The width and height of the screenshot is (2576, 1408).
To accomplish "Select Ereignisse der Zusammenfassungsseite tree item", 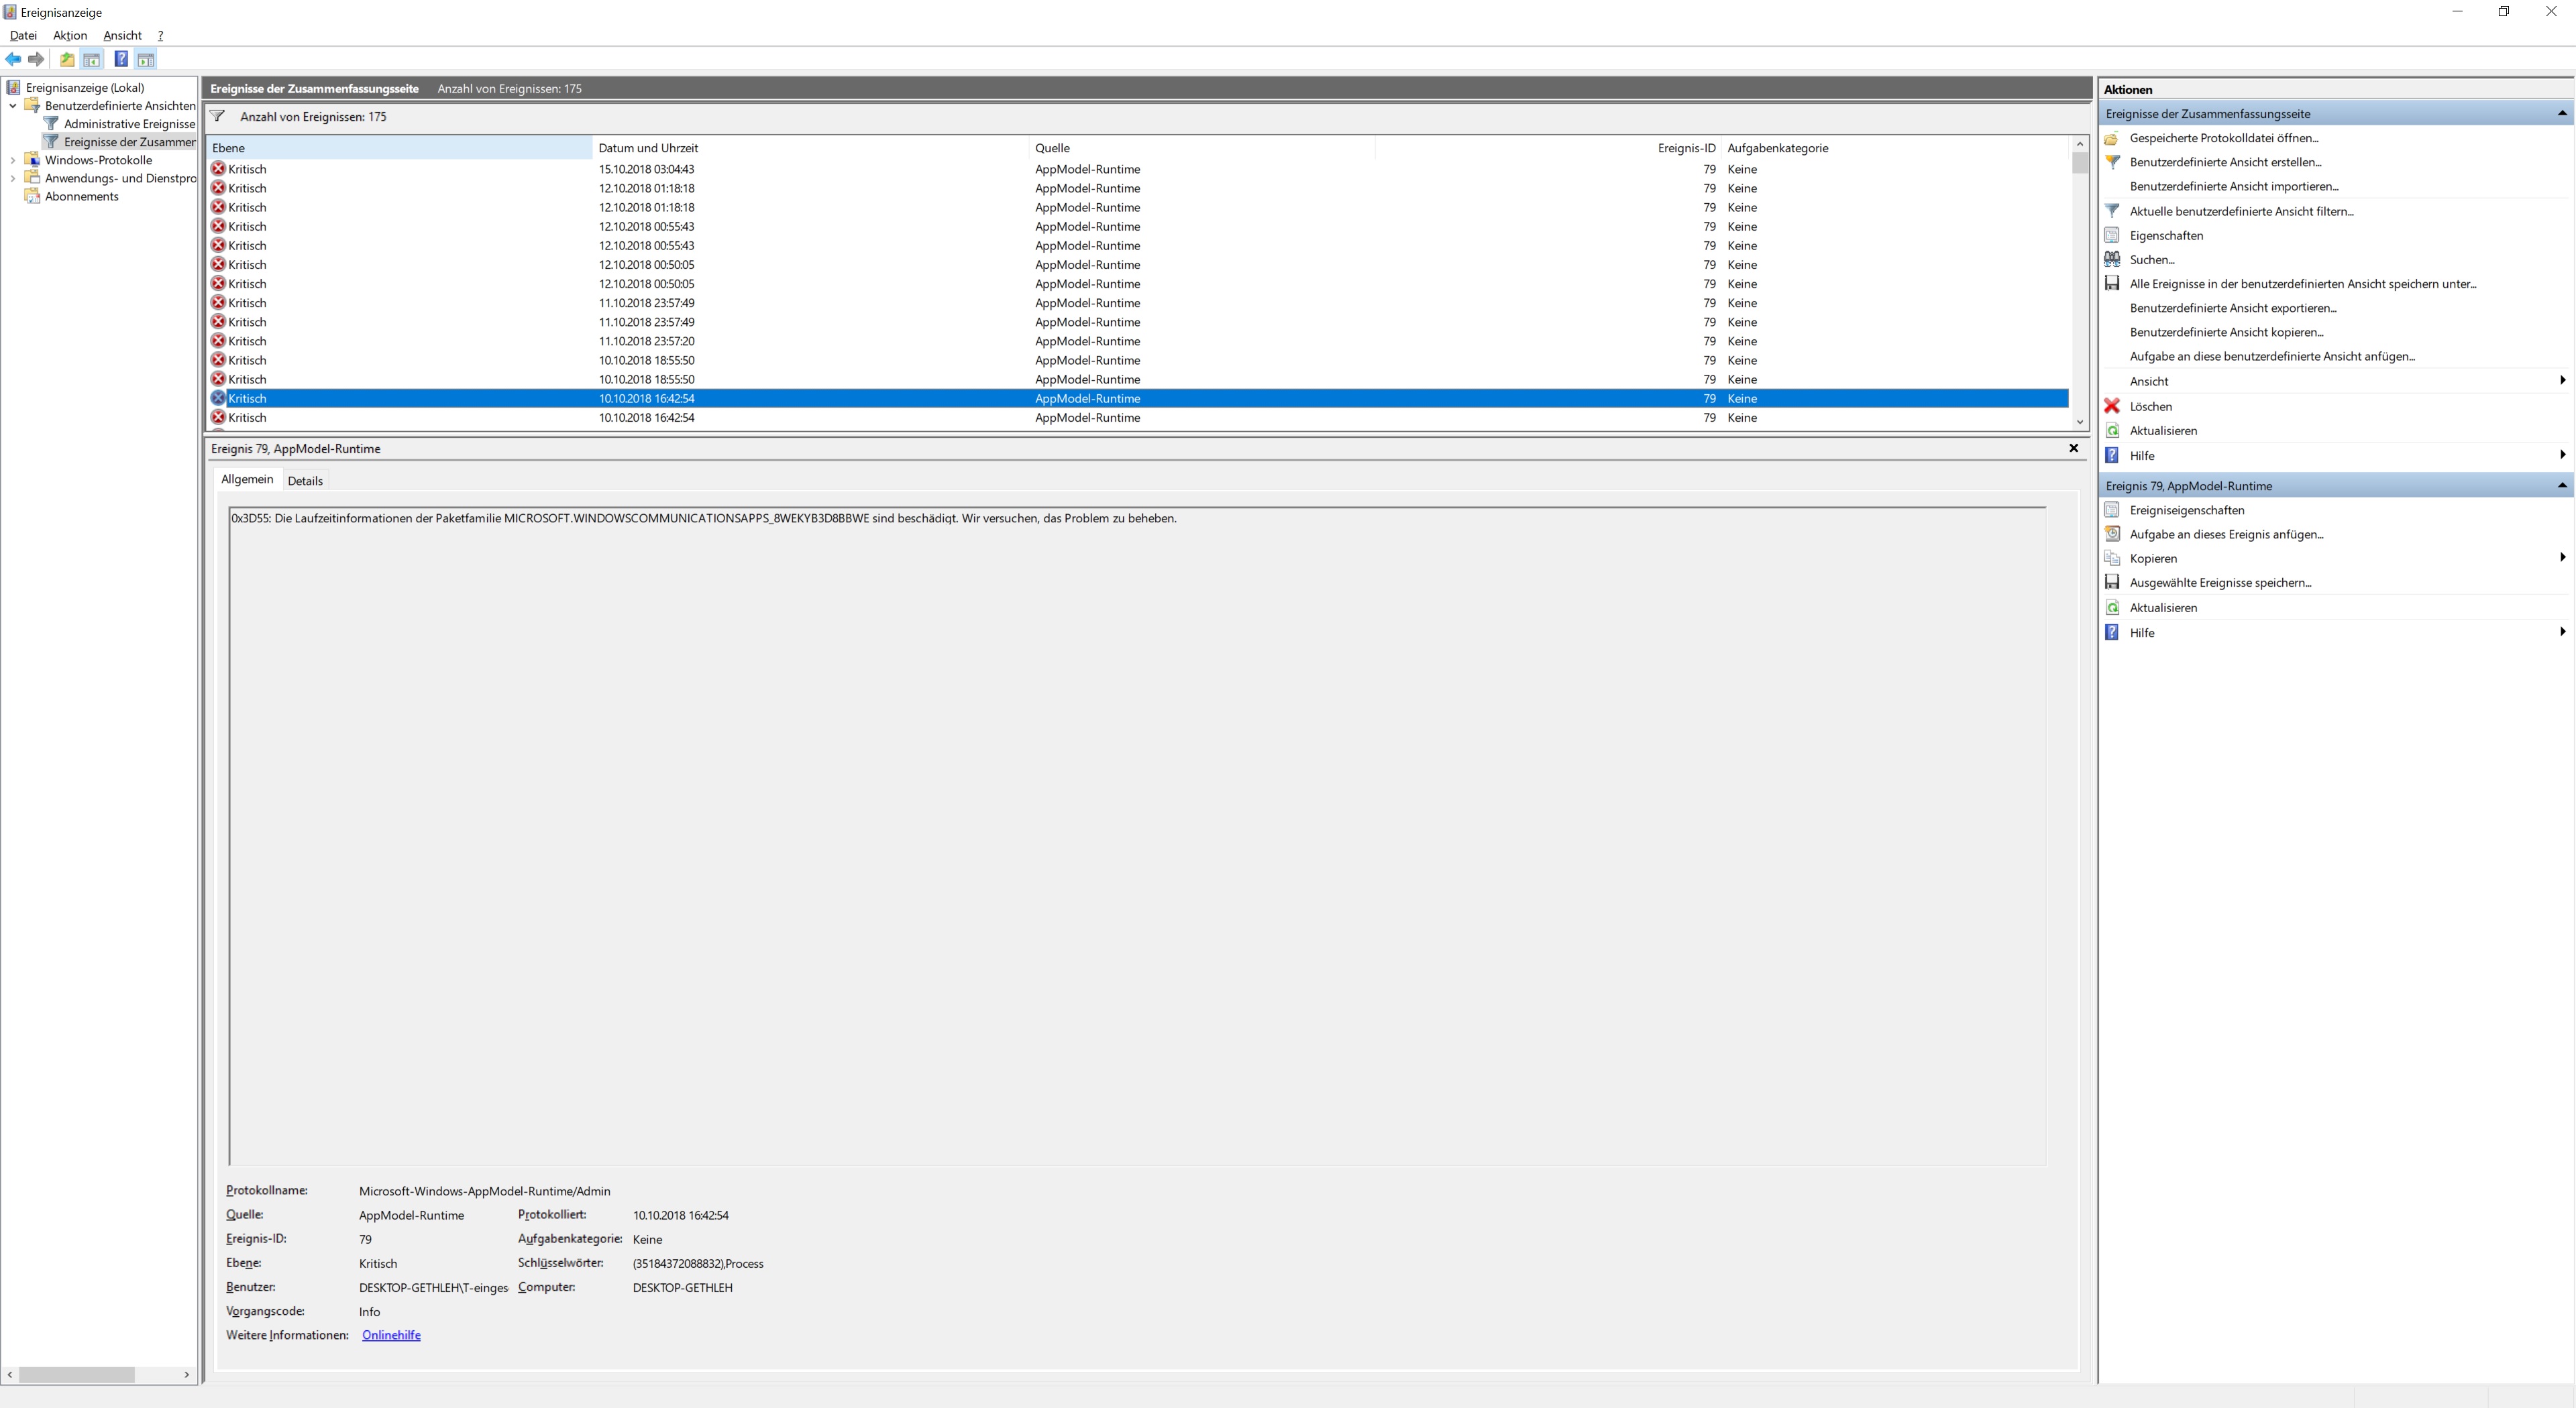I will point(129,142).
